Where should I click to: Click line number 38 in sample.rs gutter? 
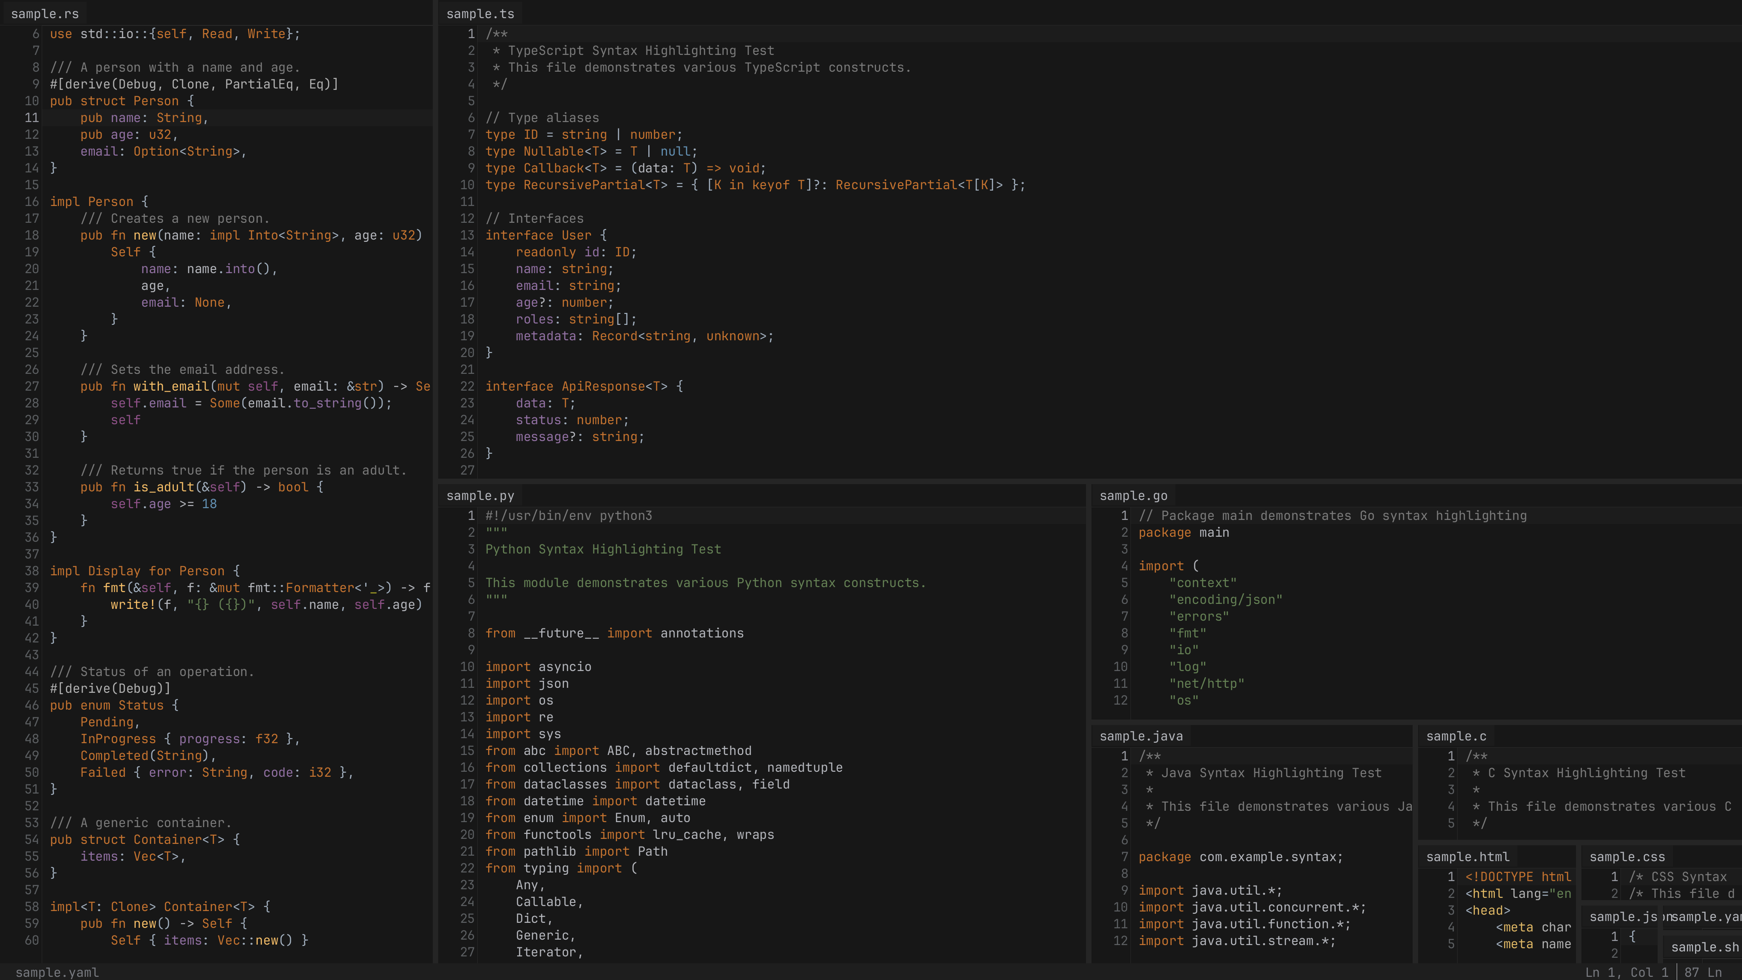pyautogui.click(x=32, y=571)
